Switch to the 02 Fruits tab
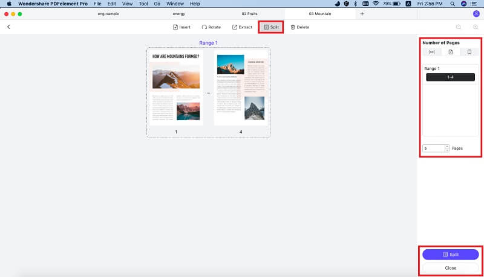Screen dimensions: 484x277 [251, 13]
